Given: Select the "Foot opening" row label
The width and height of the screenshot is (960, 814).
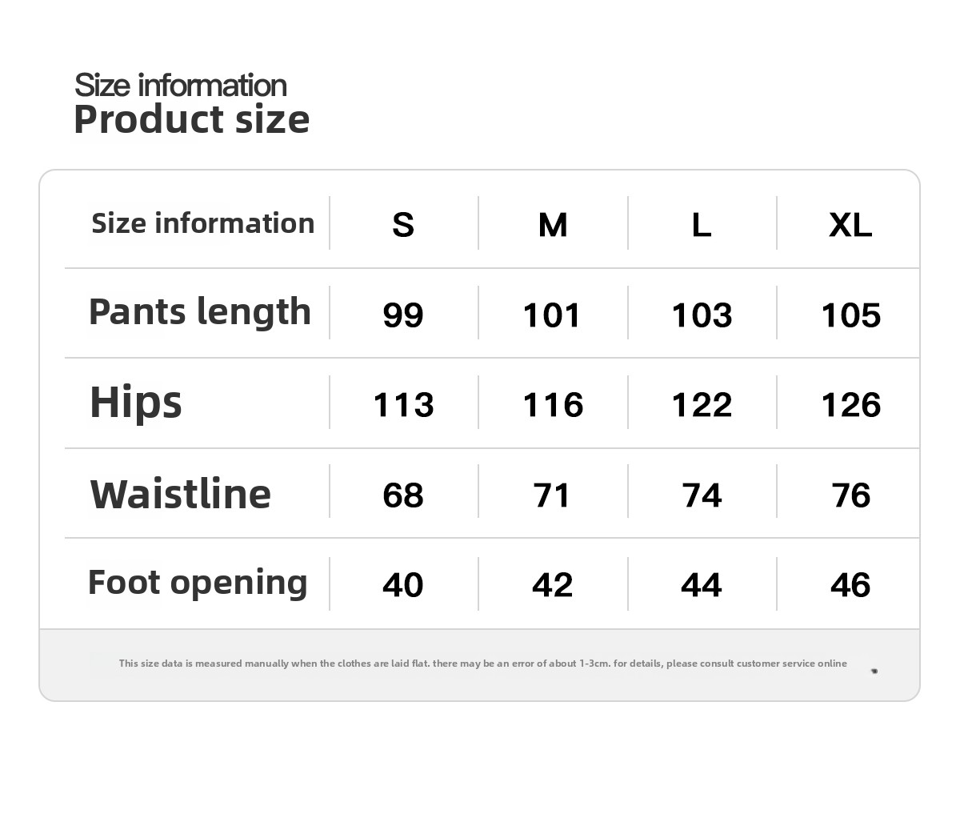Looking at the screenshot, I should (198, 583).
